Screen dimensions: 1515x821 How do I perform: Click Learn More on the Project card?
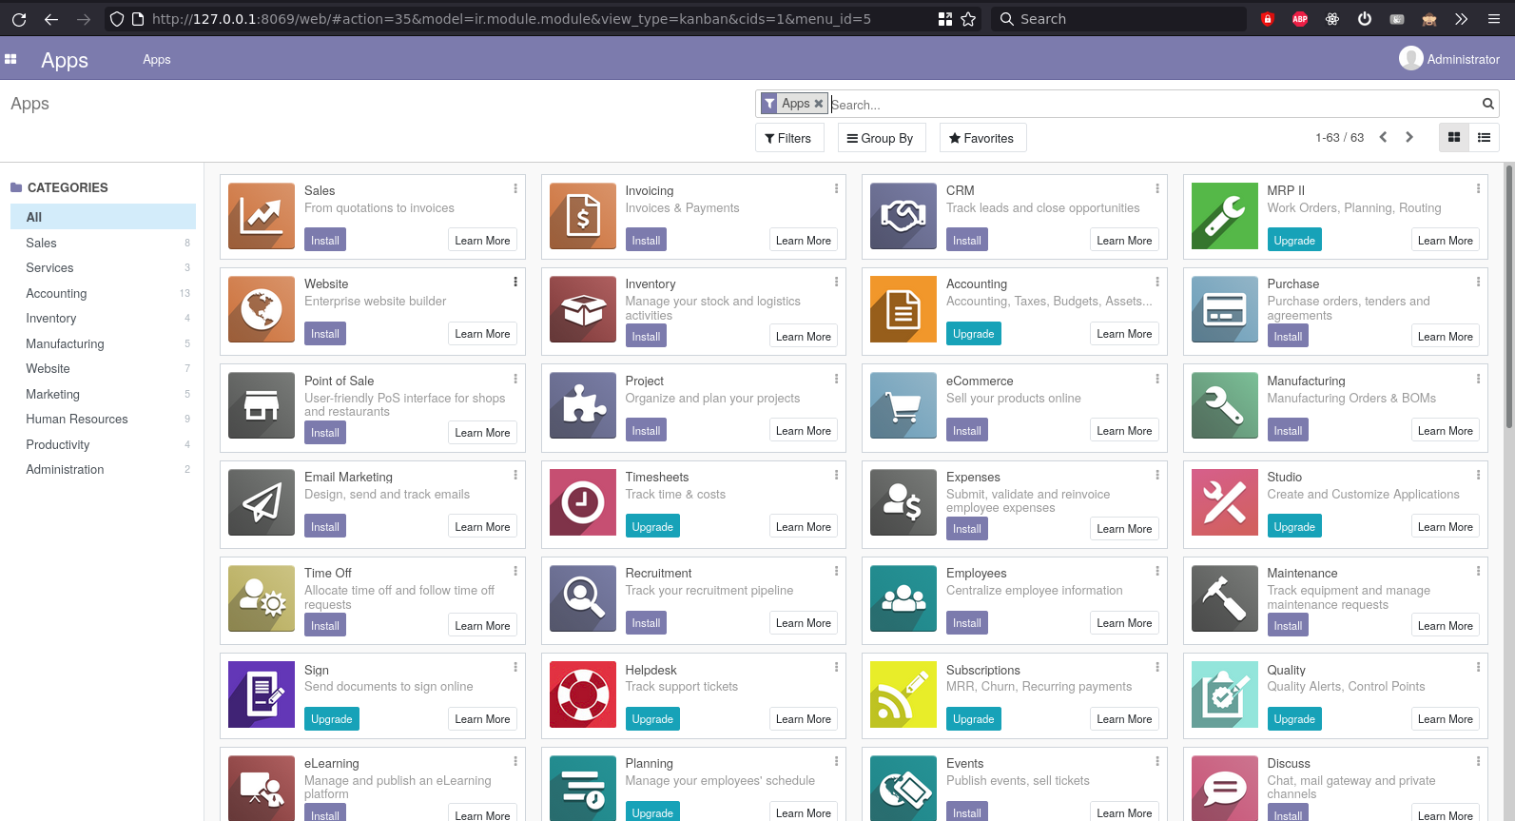point(804,431)
